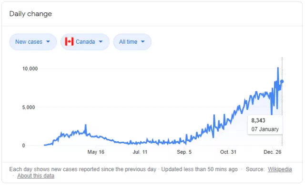Expand the All time range dropdown

pyautogui.click(x=132, y=42)
